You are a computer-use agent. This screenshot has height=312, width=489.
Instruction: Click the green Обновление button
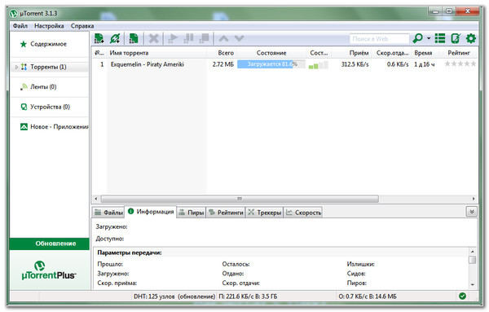pyautogui.click(x=50, y=244)
